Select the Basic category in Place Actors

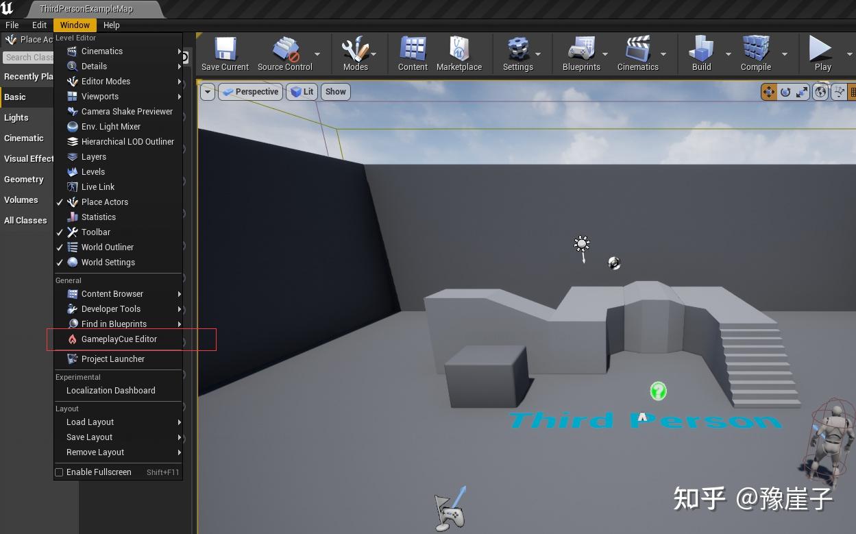[27, 97]
